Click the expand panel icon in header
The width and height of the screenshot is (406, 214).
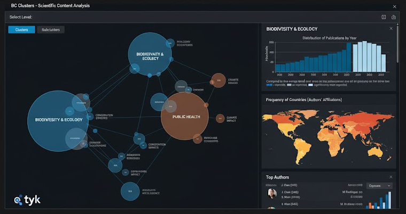pyautogui.click(x=384, y=17)
